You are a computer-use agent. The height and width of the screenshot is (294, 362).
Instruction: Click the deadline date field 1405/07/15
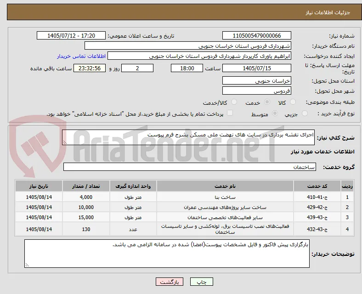point(256,68)
